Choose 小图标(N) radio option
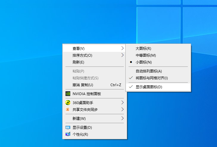This screenshot has width=217, height=147. (x=158, y=62)
